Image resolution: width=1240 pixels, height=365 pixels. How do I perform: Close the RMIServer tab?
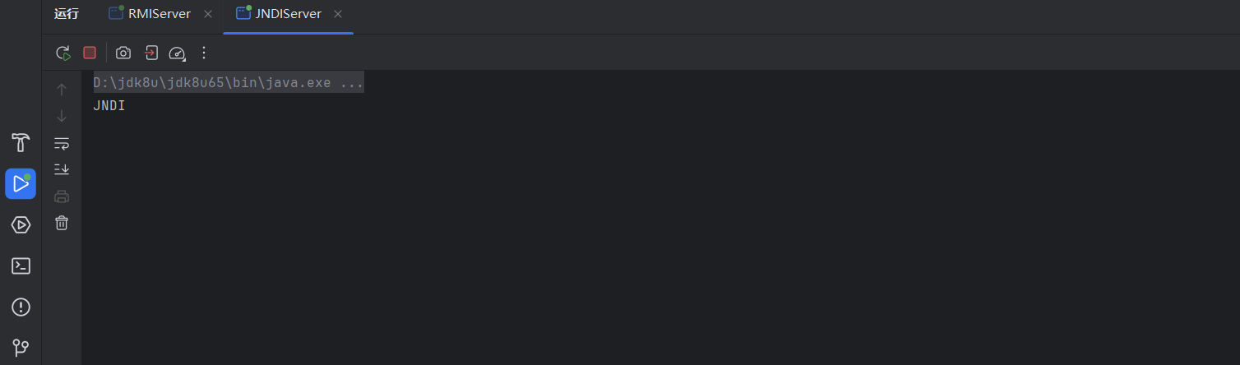coord(208,14)
